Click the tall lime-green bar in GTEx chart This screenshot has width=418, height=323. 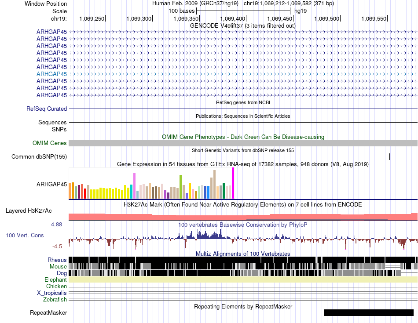pyautogui.click(x=180, y=187)
